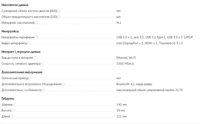Select the M.2 interface value
Screen dimensions: 200x124
[x=119, y=23]
